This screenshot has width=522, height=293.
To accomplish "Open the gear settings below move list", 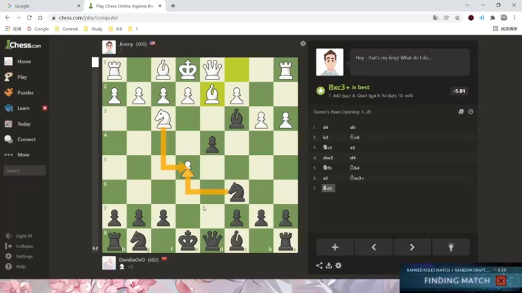I will tap(339, 266).
